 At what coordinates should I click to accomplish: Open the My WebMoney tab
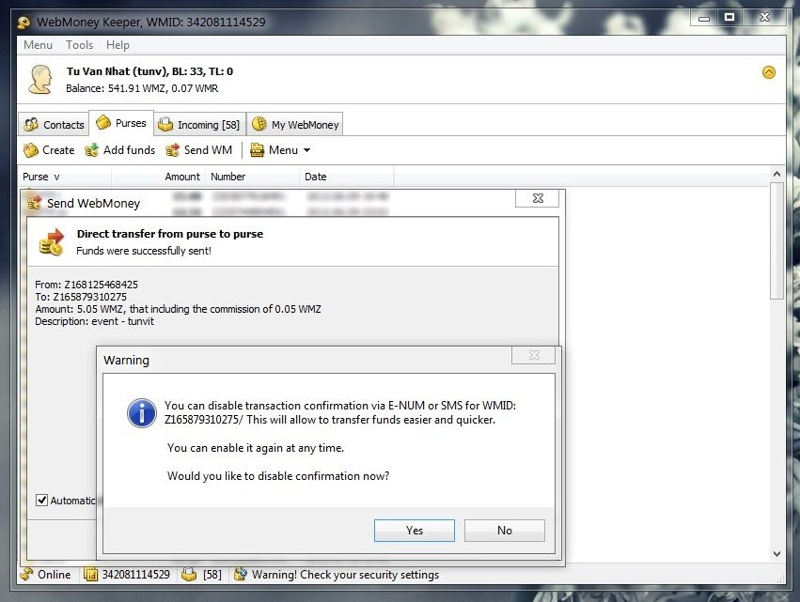(294, 124)
